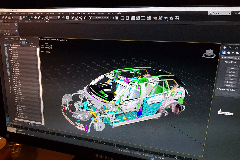Toggle the 3D Snaps button
Screen dimensions: 240x160
[72, 18]
